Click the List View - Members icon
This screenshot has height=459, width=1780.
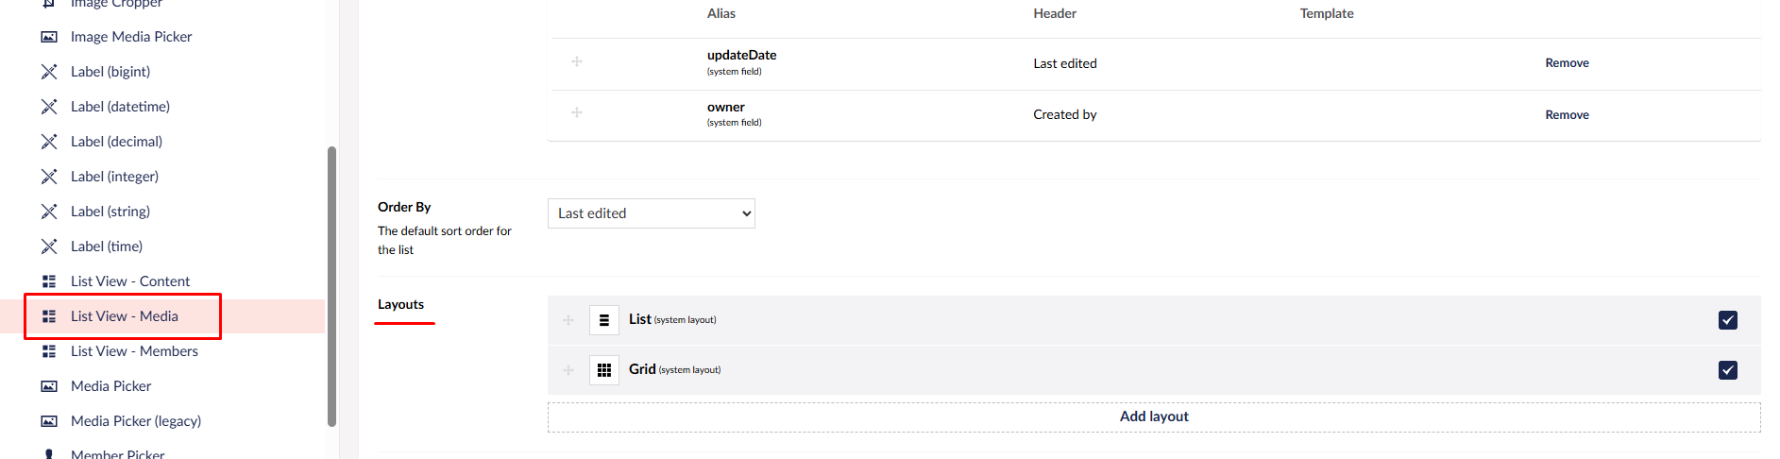49,351
